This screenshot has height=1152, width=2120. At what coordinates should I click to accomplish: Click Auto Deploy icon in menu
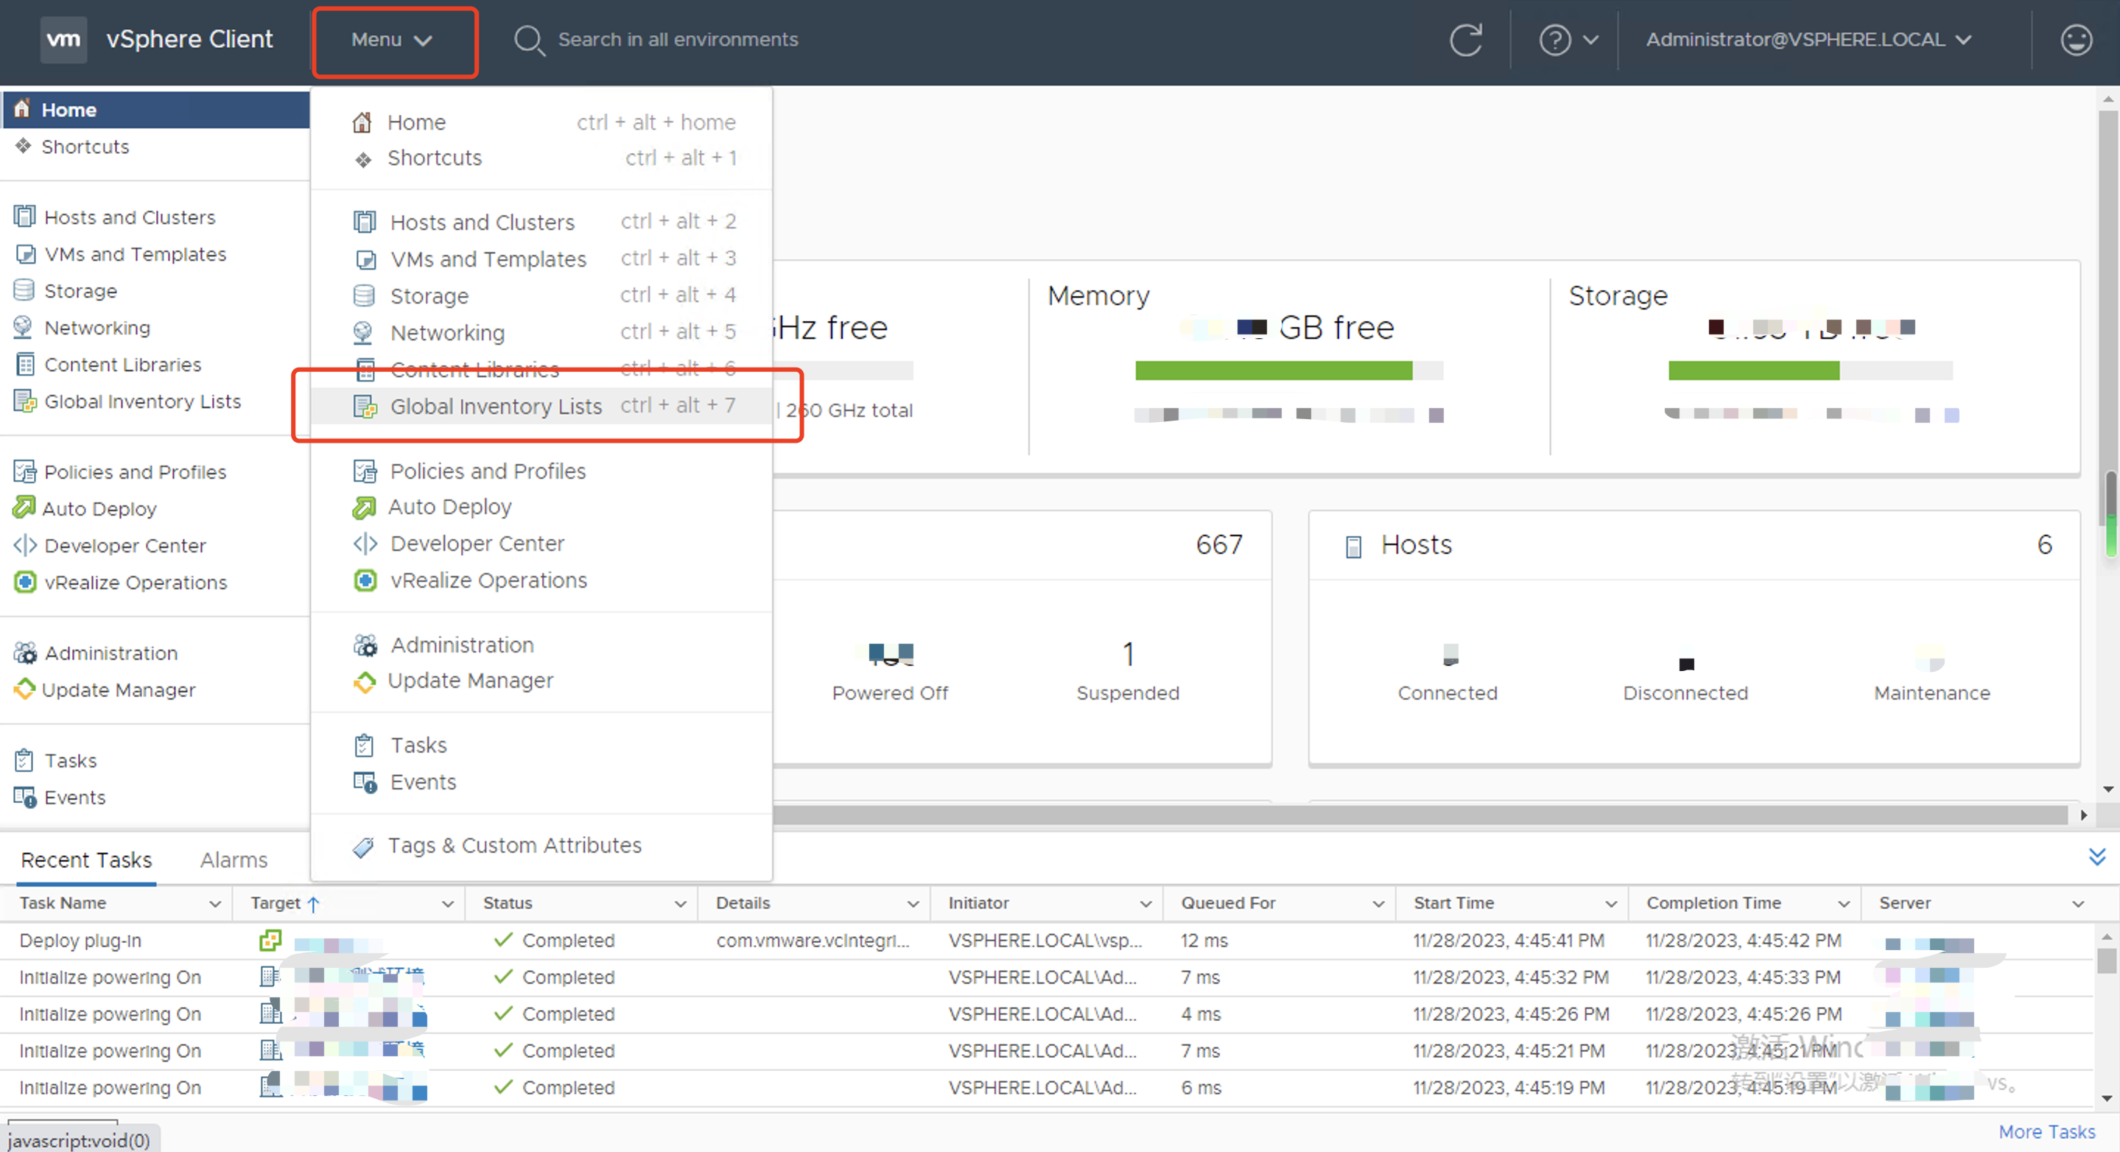(x=364, y=507)
